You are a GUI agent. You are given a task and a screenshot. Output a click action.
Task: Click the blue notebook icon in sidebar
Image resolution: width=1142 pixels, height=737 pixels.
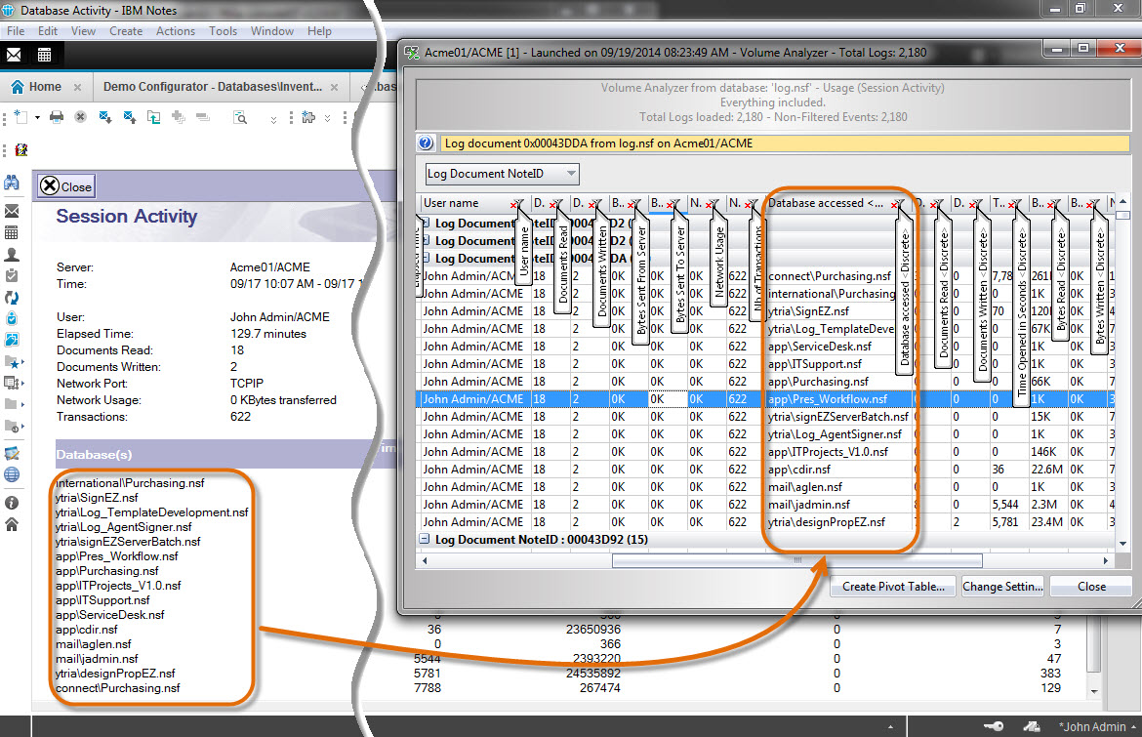12,340
